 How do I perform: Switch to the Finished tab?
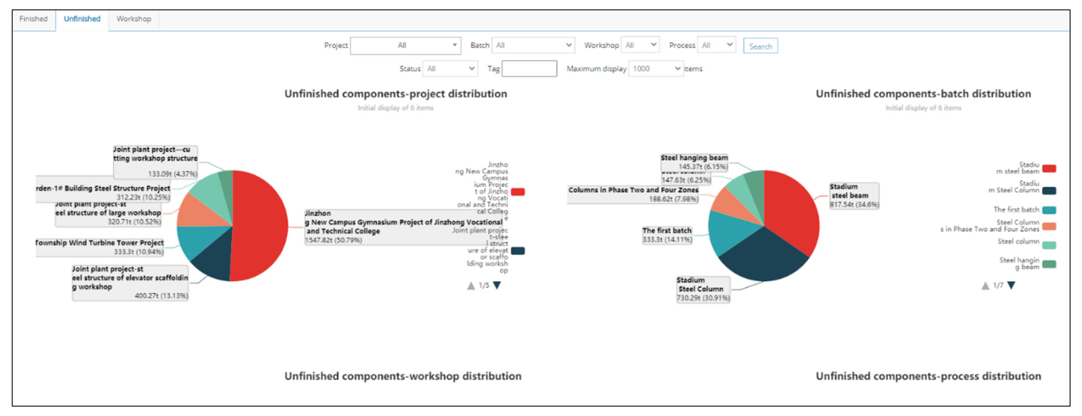(34, 19)
